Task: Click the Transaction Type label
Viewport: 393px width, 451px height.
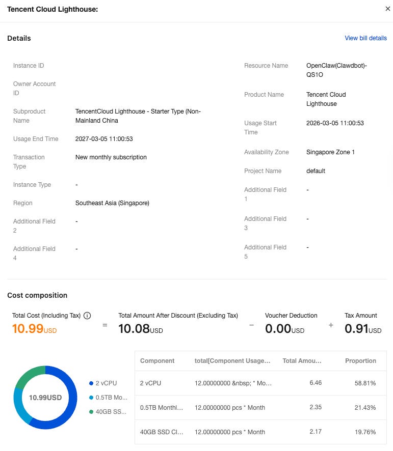Action: [29, 162]
